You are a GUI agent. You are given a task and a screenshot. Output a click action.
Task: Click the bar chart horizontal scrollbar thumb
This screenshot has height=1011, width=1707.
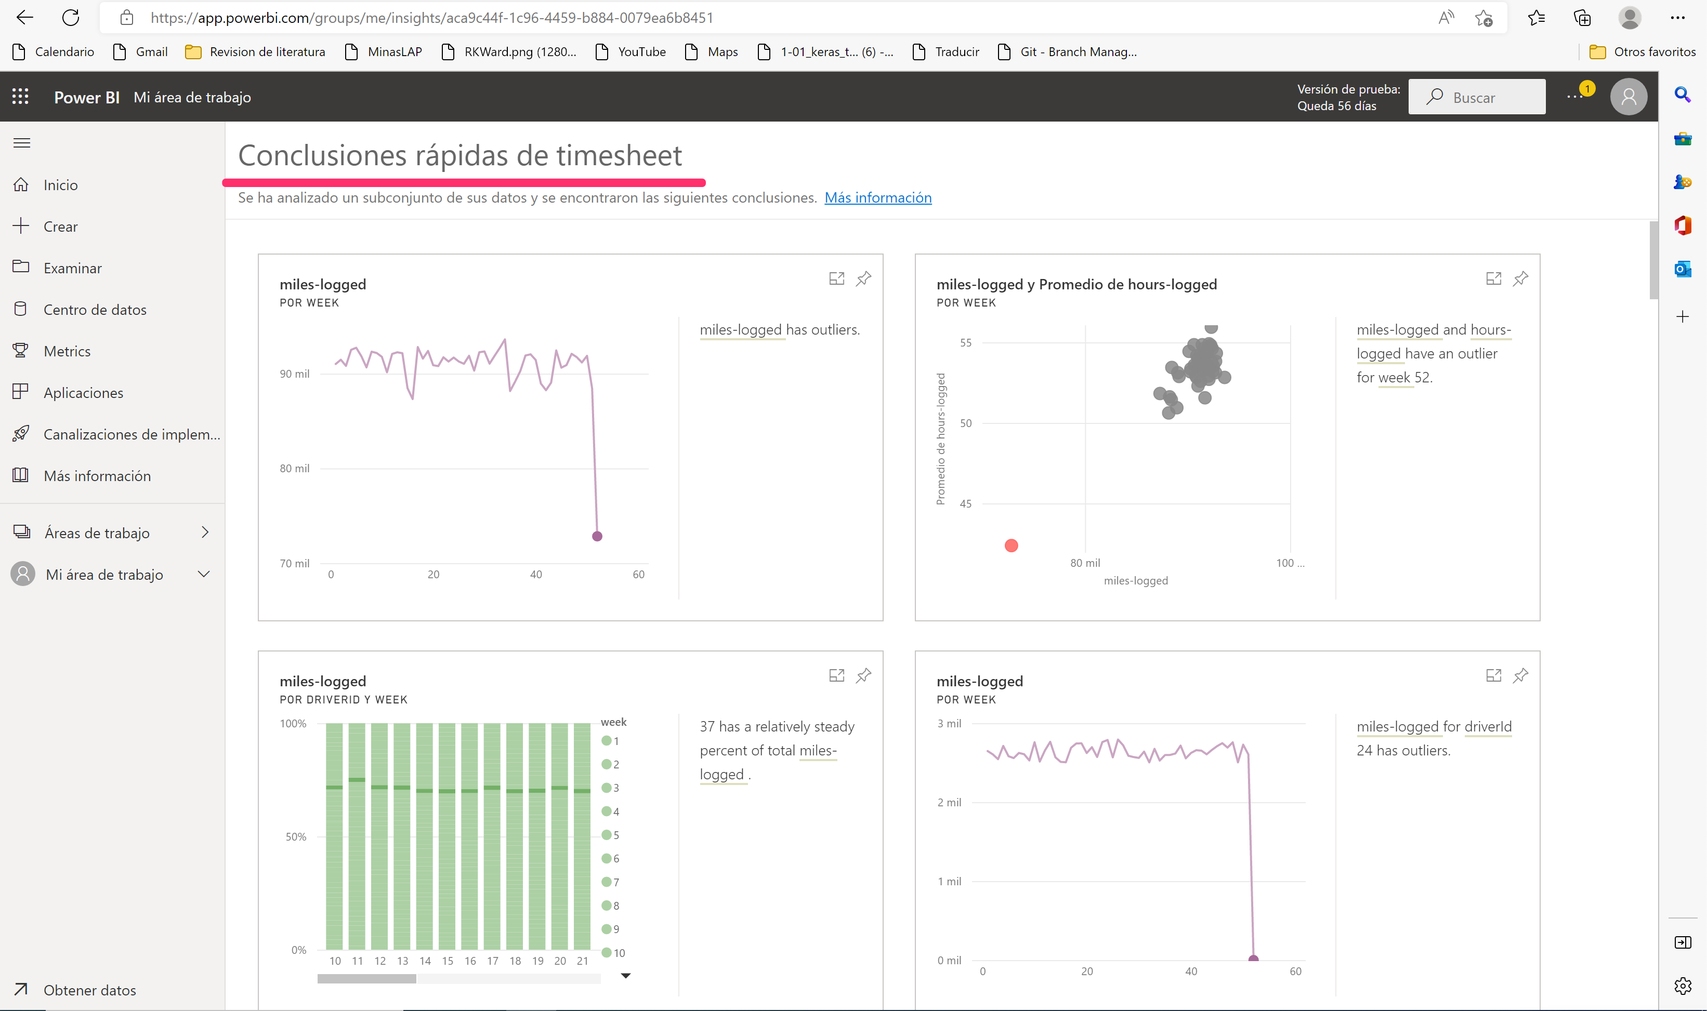pyautogui.click(x=366, y=979)
